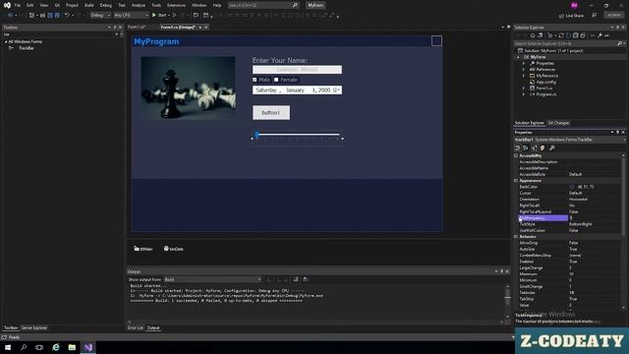Click the Undo icon in the toolbar

tap(67, 16)
